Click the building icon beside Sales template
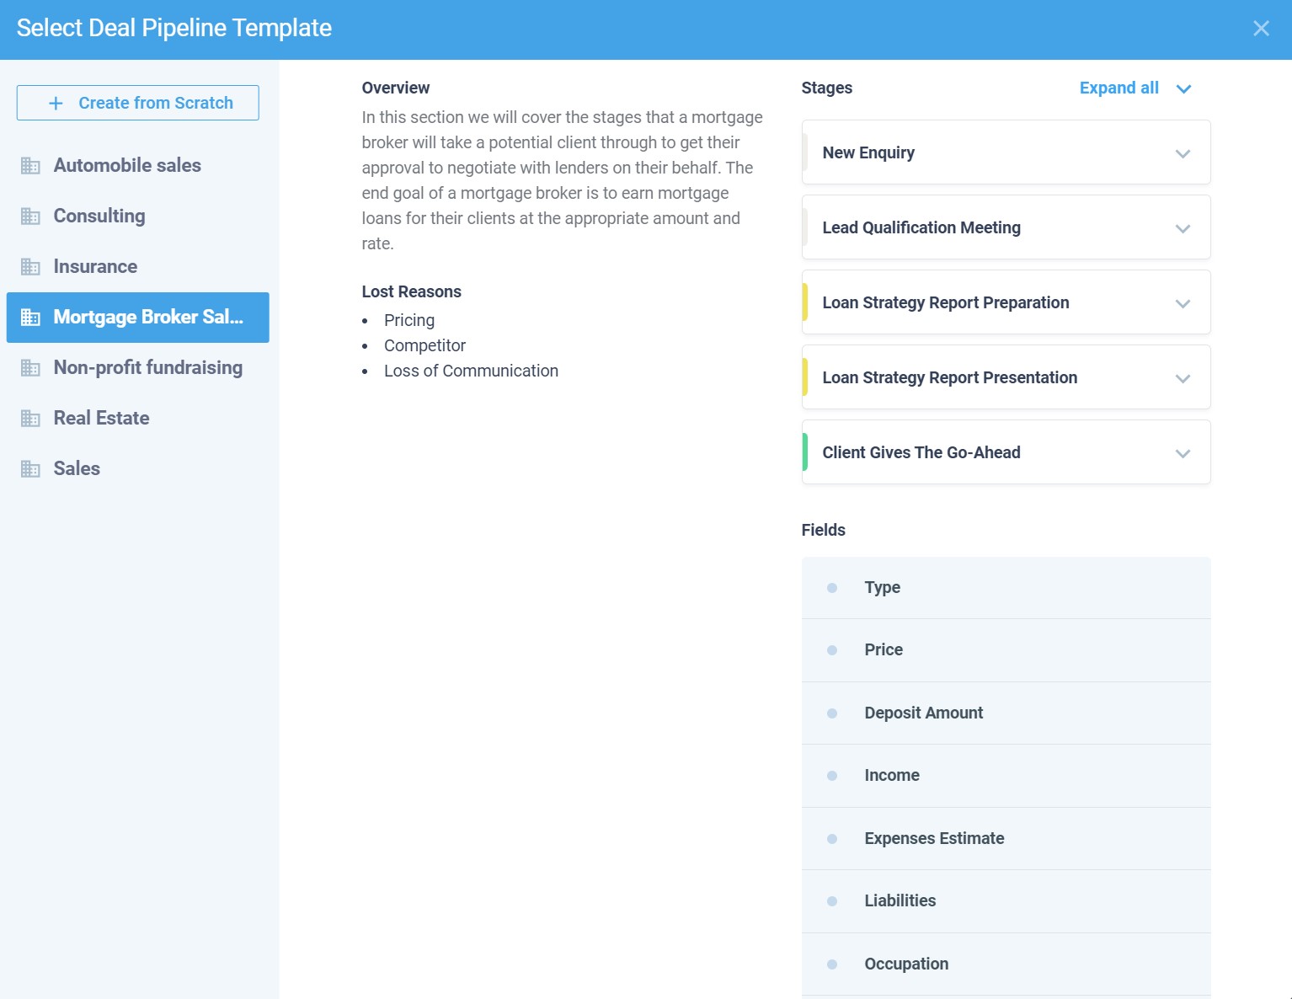 [30, 469]
